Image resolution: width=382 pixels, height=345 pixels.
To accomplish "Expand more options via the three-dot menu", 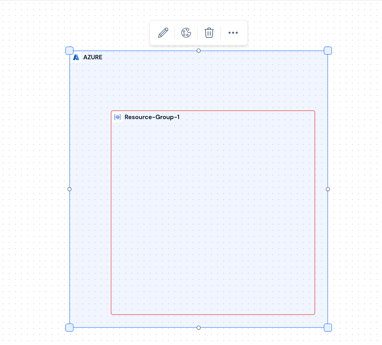I will (x=233, y=33).
